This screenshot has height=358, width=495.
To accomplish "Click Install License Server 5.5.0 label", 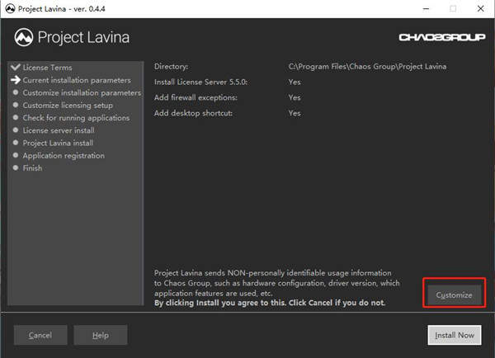I will [200, 82].
